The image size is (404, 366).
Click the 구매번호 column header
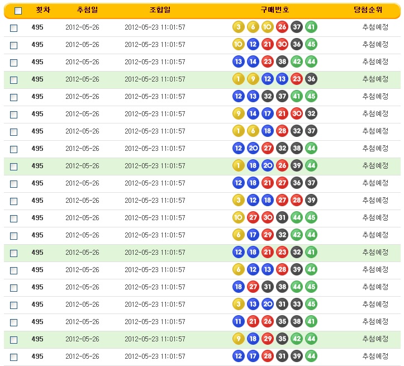tap(274, 10)
